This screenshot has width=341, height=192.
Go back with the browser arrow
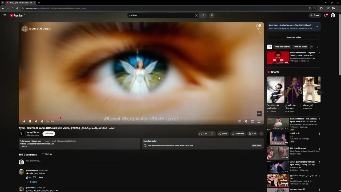(3, 8)
